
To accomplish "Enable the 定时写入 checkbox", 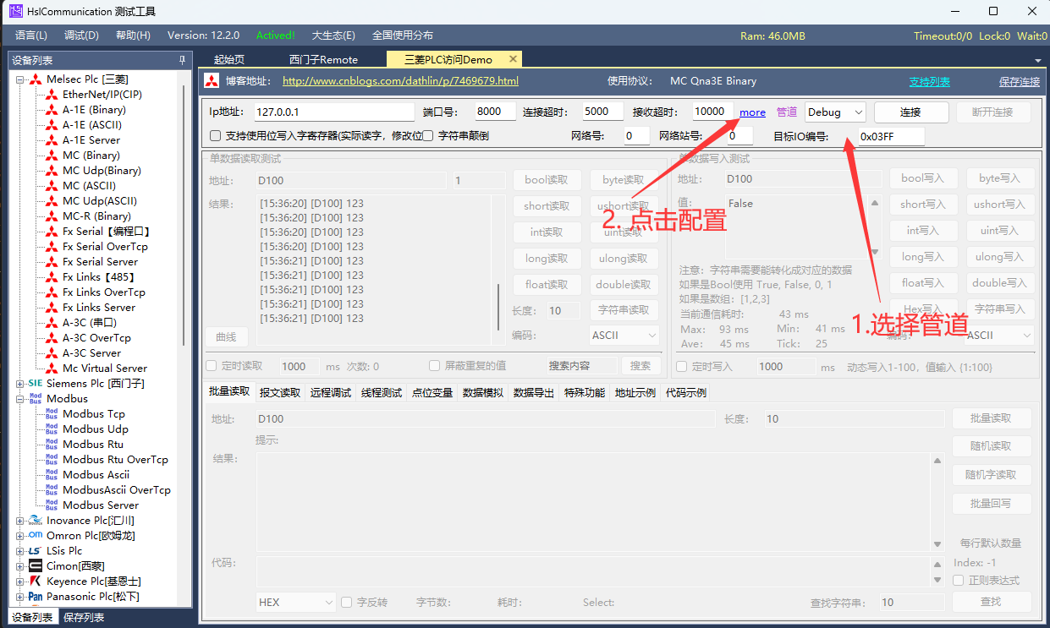I will coord(681,367).
